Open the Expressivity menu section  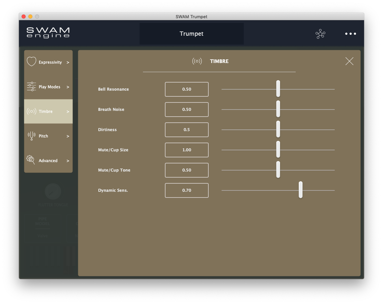(x=48, y=62)
